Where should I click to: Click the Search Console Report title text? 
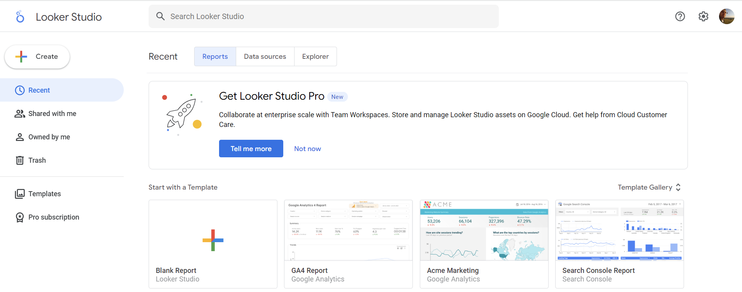click(x=598, y=271)
